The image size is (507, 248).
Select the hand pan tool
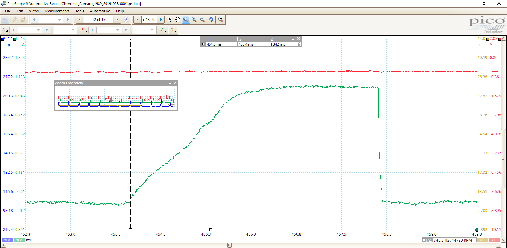point(178,20)
